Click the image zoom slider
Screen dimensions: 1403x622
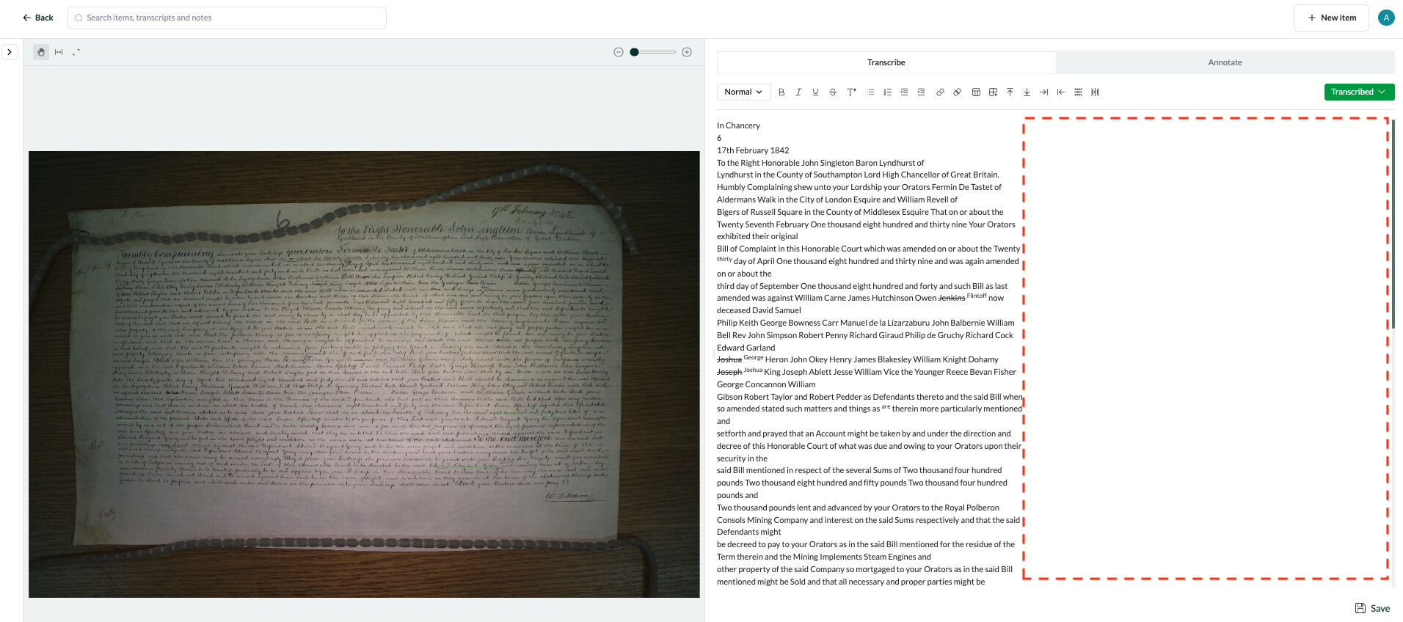(653, 52)
